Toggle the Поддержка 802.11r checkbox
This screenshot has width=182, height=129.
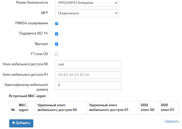point(57,34)
